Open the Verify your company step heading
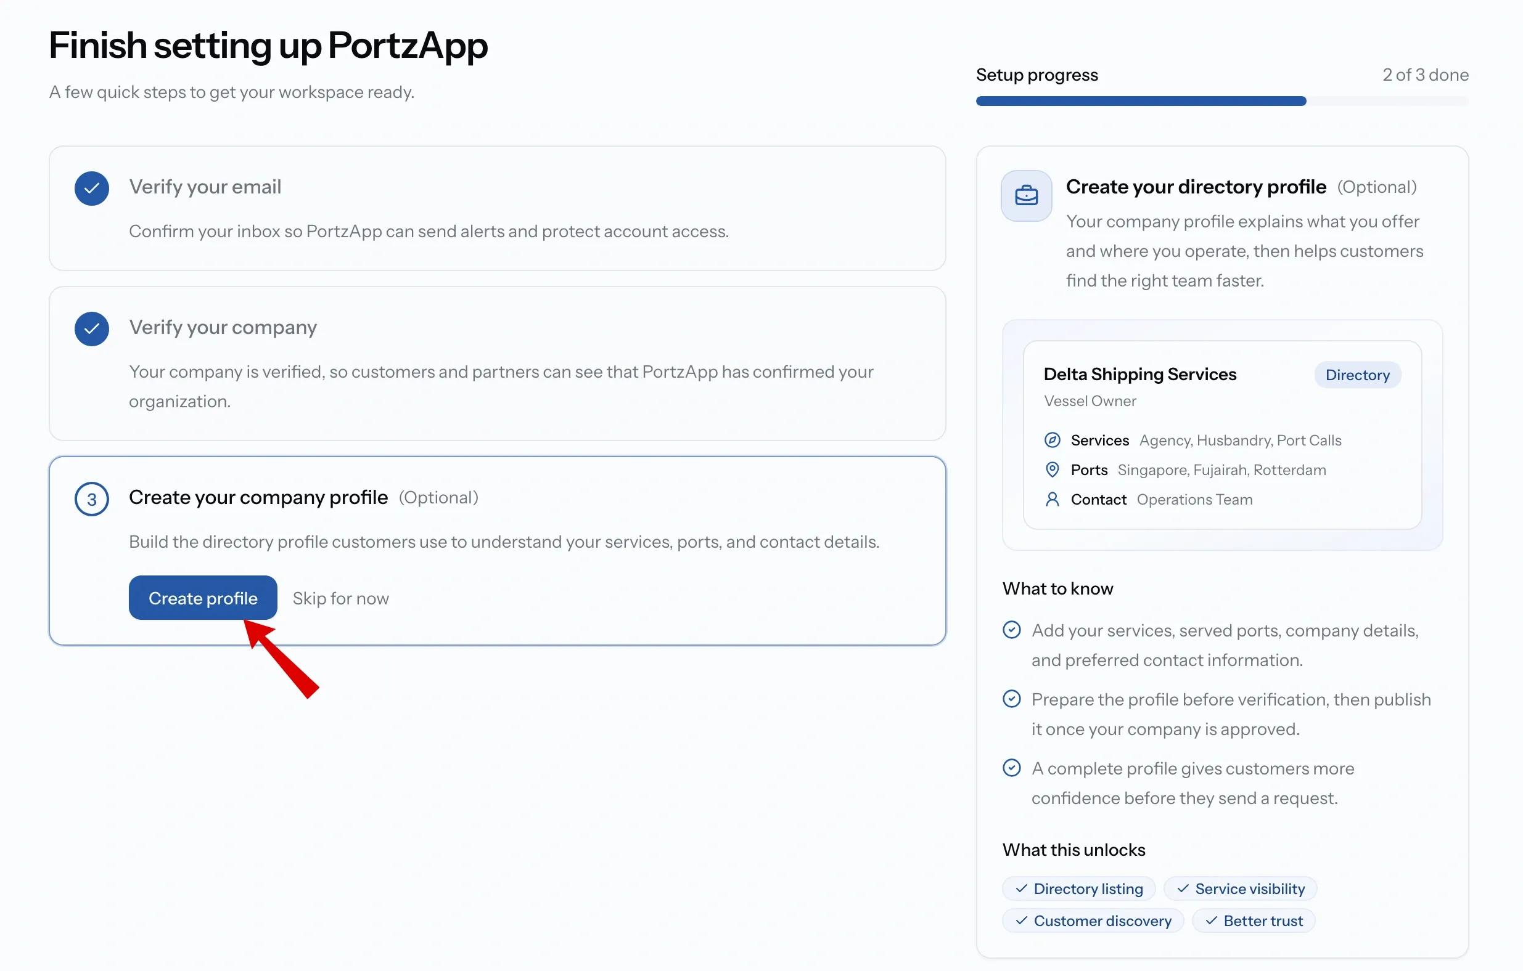The image size is (1523, 971). click(223, 327)
